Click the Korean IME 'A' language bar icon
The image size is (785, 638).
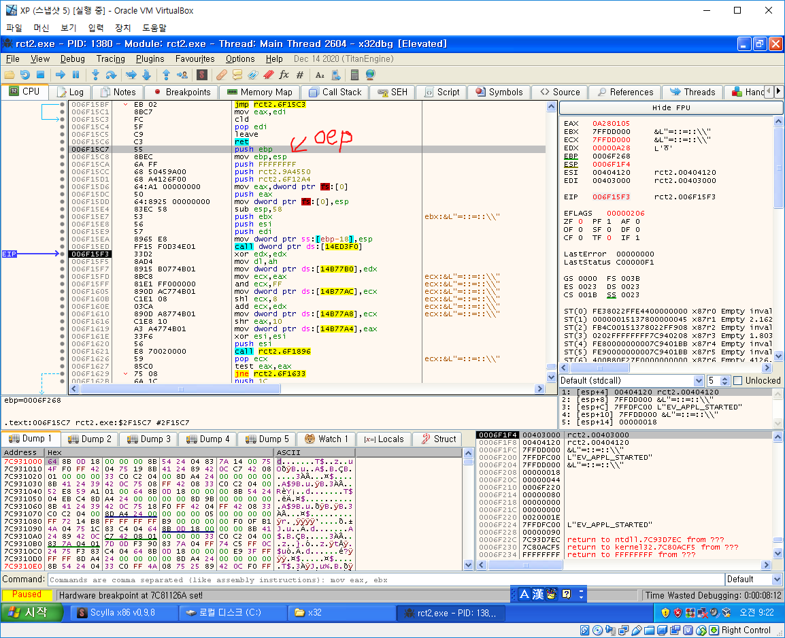[524, 594]
